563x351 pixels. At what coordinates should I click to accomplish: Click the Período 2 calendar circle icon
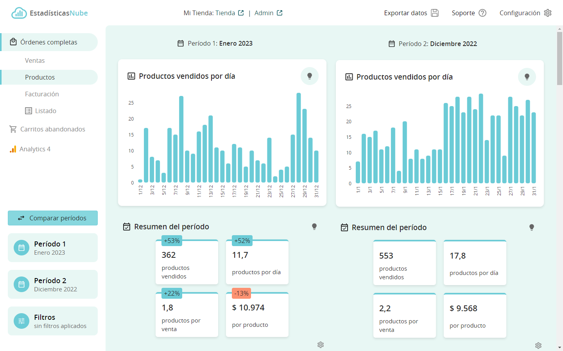point(22,284)
